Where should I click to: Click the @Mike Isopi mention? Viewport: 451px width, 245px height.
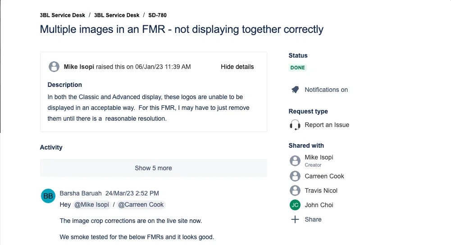click(x=92, y=204)
